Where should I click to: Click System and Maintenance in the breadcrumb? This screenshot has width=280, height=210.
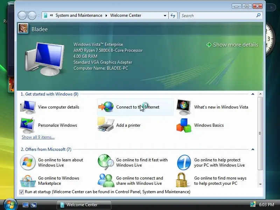pyautogui.click(x=79, y=15)
